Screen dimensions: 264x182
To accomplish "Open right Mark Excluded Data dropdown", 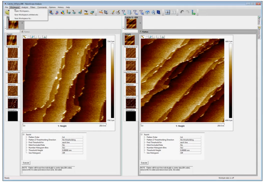I will tap(190, 145).
